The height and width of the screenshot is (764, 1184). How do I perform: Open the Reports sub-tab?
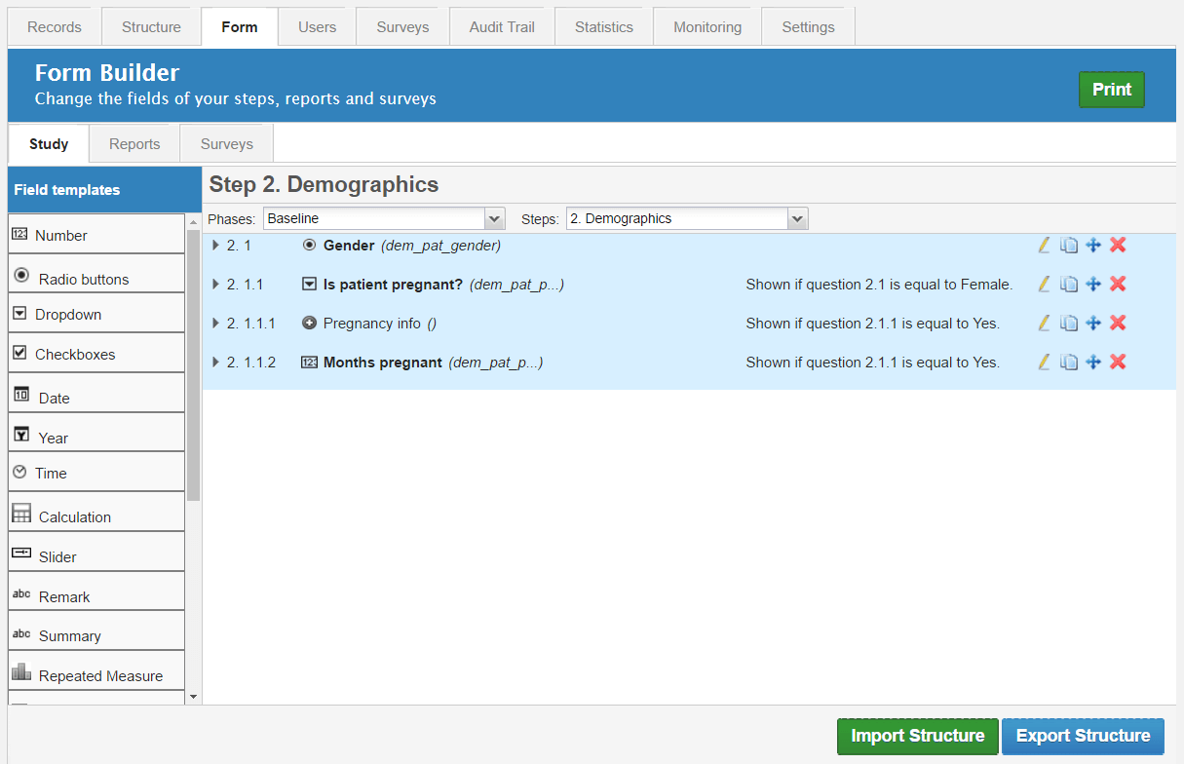coord(134,144)
